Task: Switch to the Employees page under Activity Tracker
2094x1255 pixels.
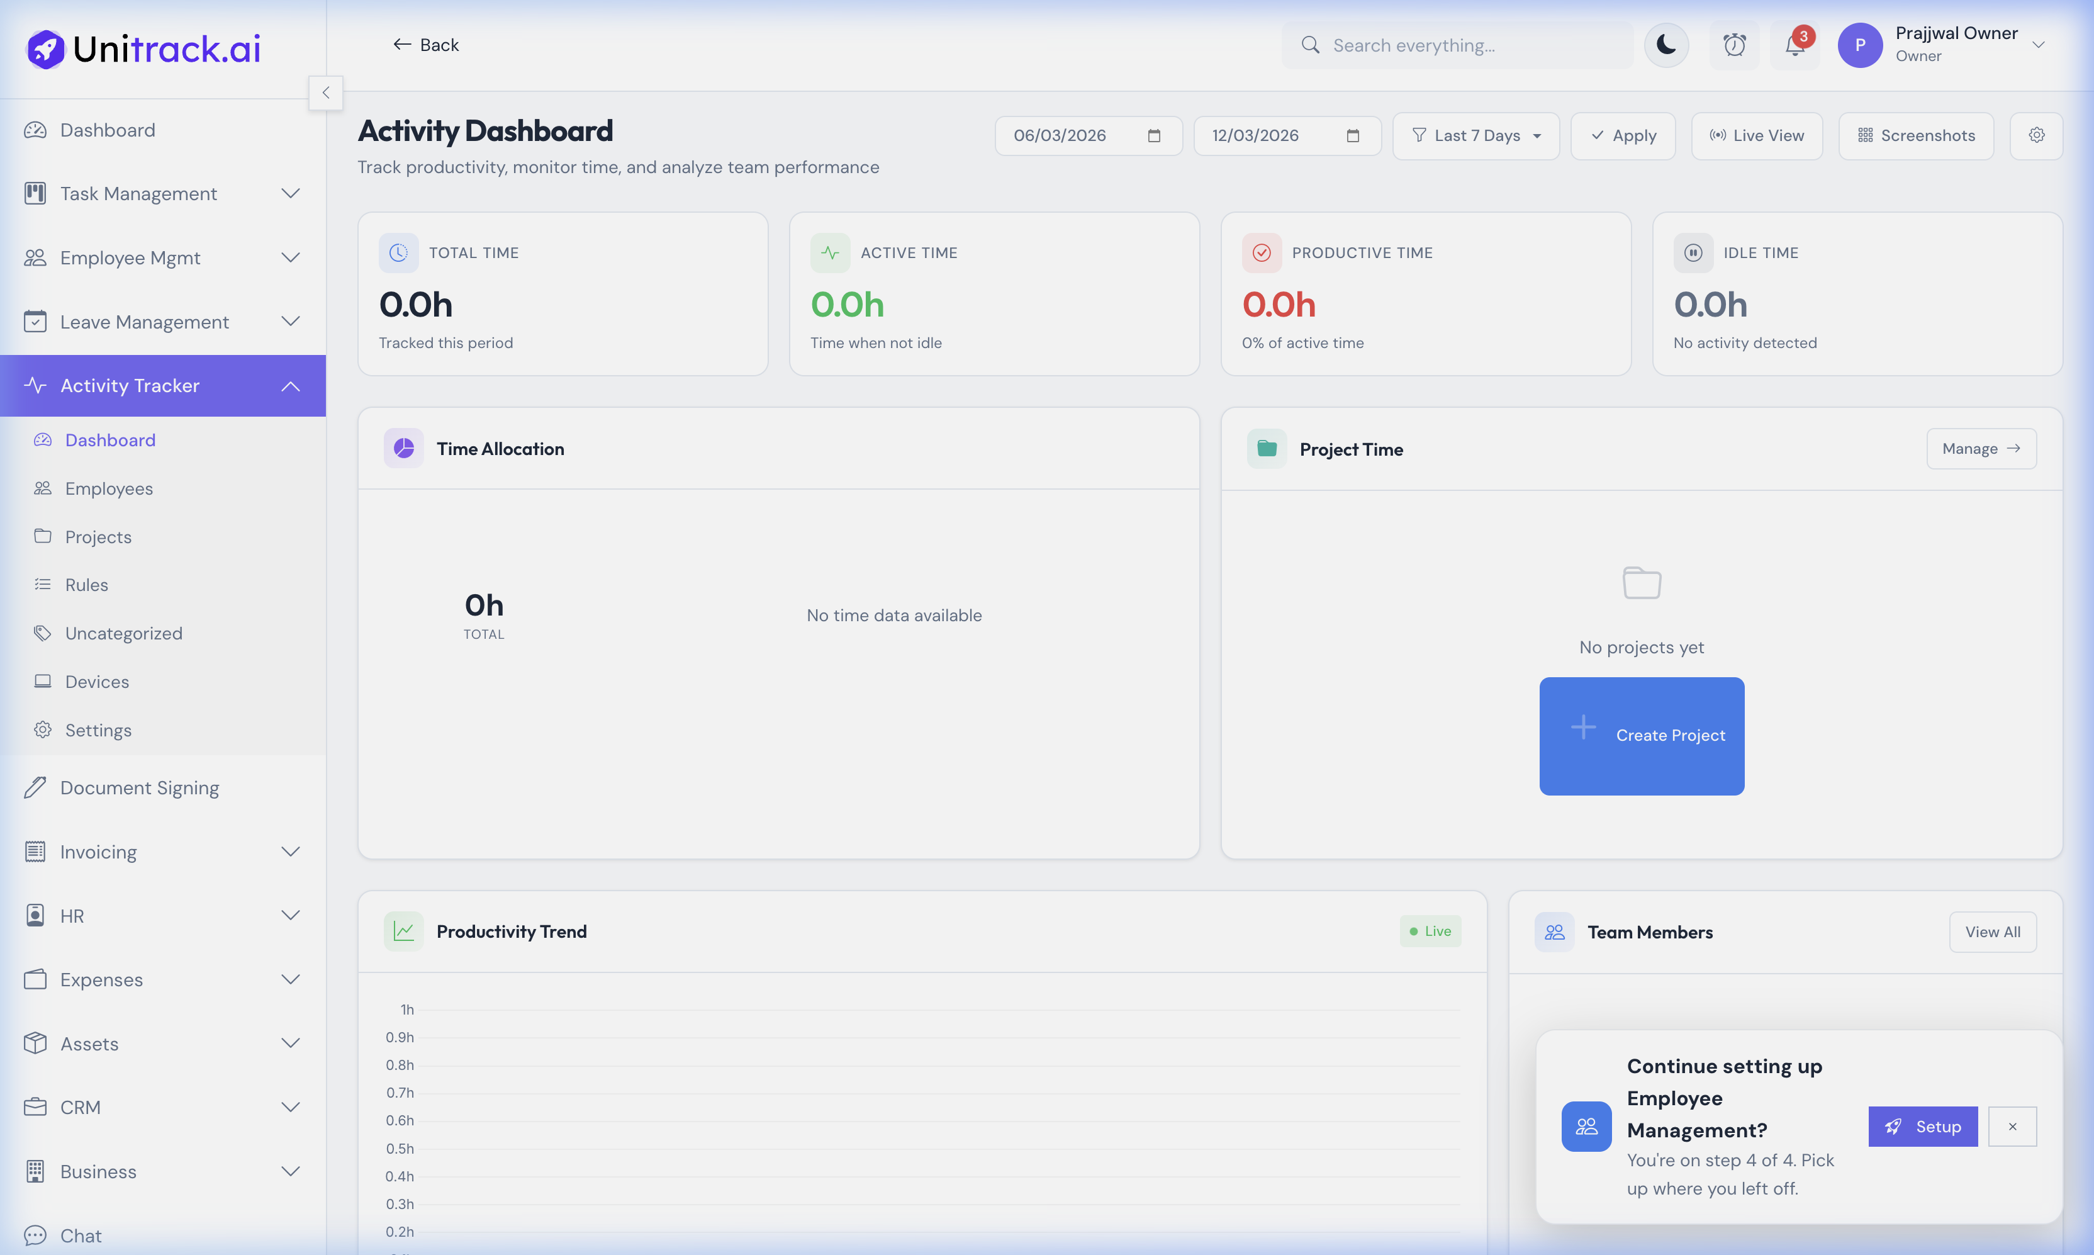Action: [x=108, y=488]
